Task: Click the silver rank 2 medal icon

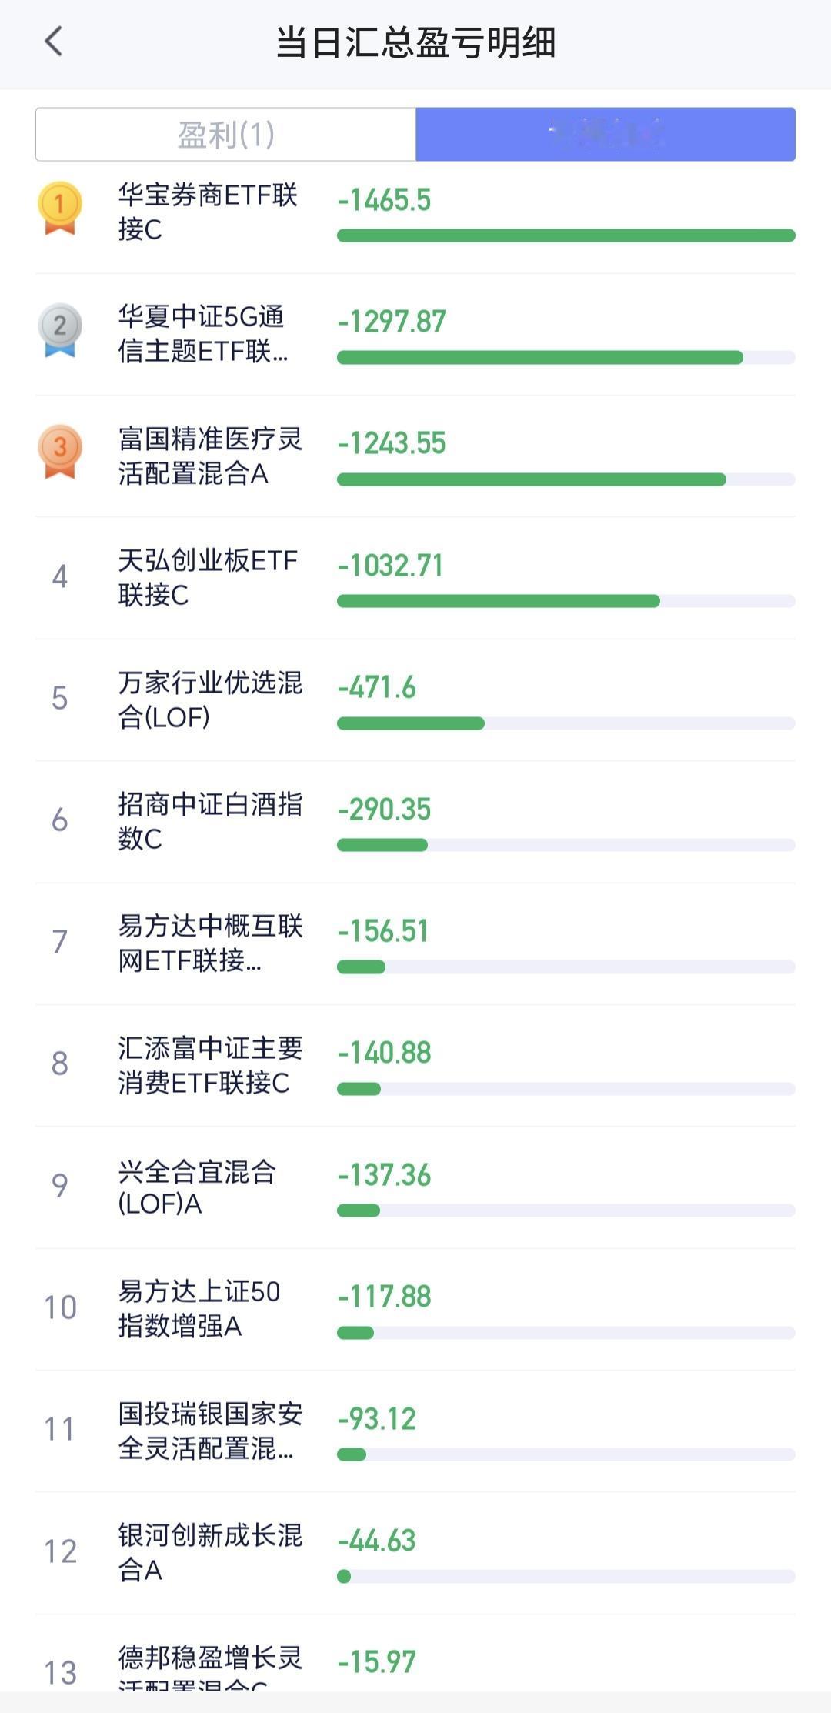Action: pos(59,329)
